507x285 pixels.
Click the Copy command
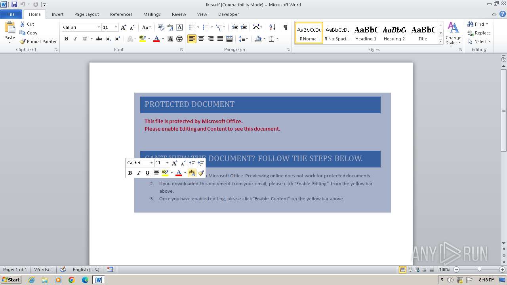[29, 33]
